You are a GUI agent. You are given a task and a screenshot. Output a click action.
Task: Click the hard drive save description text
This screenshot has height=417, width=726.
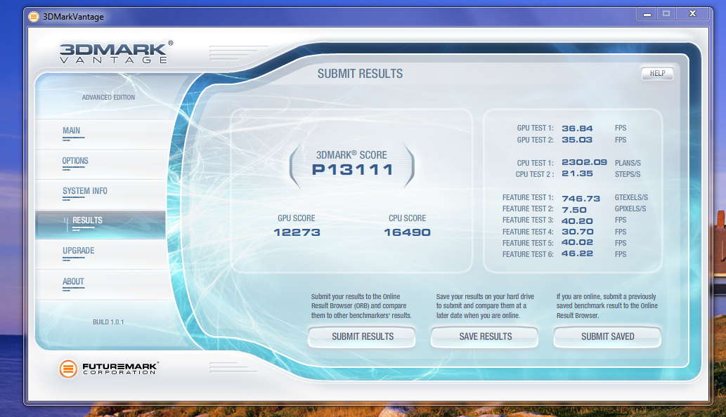[485, 306]
